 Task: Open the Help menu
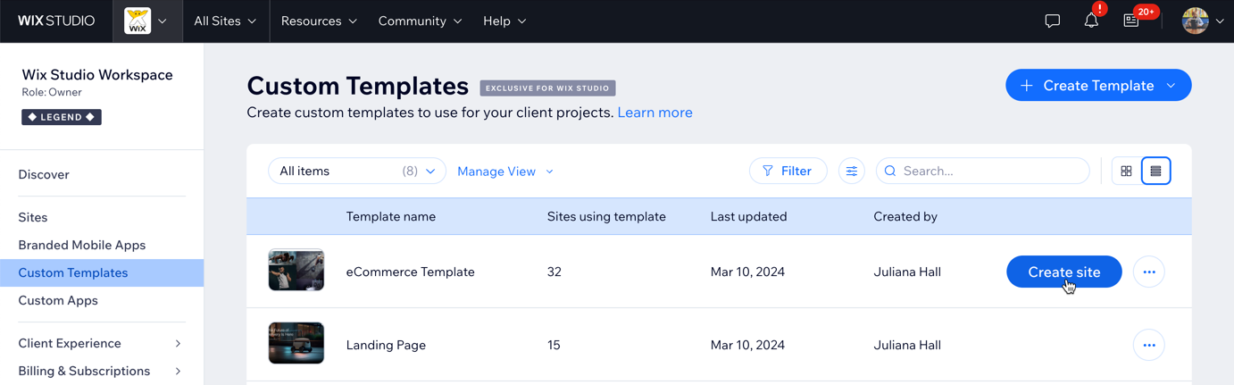point(504,21)
